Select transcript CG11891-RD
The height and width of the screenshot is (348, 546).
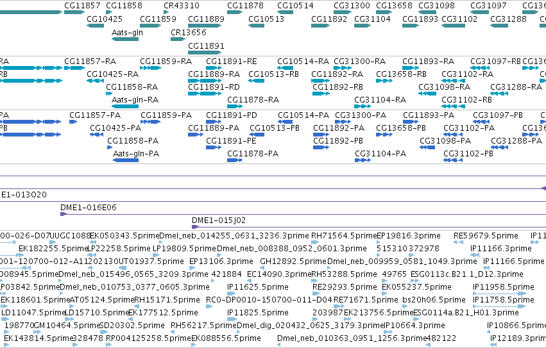pyautogui.click(x=214, y=87)
